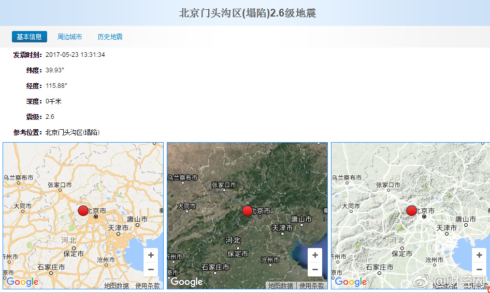Viewport: 490px width, 293px height.
Task: Click 使用条款 link on the road map
Action: [148, 286]
